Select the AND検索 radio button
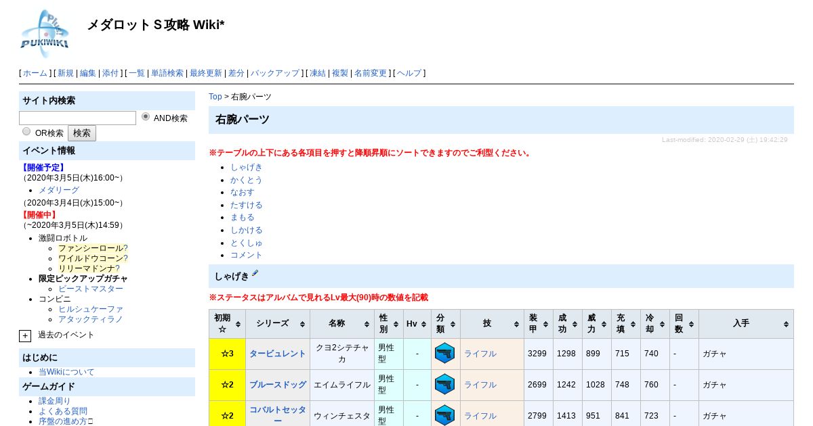 146,117
